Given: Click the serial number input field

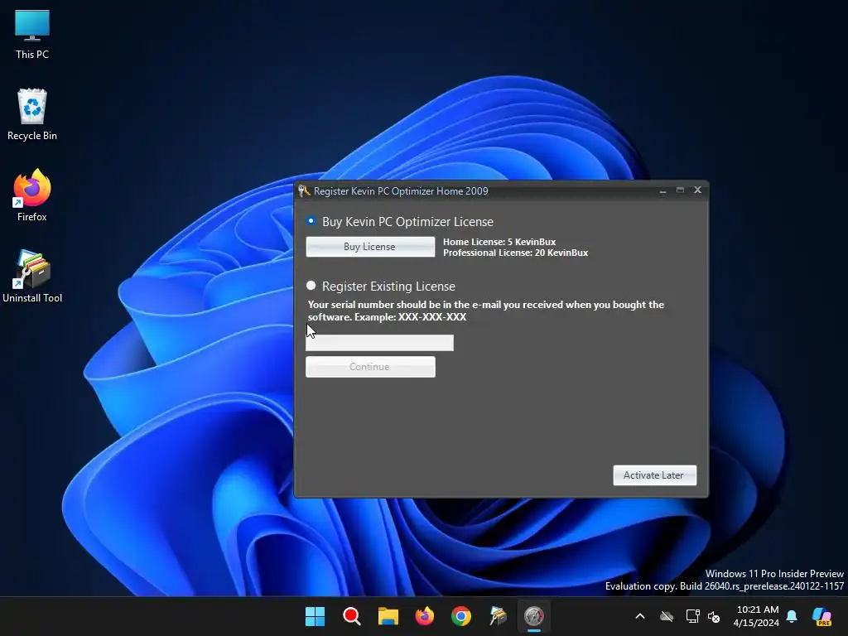Looking at the screenshot, I should point(379,342).
